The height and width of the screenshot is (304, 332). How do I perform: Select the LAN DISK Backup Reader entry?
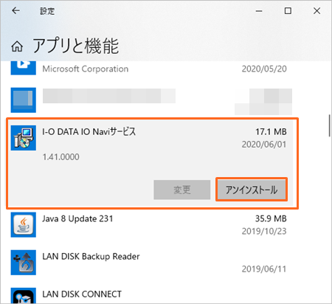coord(91,257)
